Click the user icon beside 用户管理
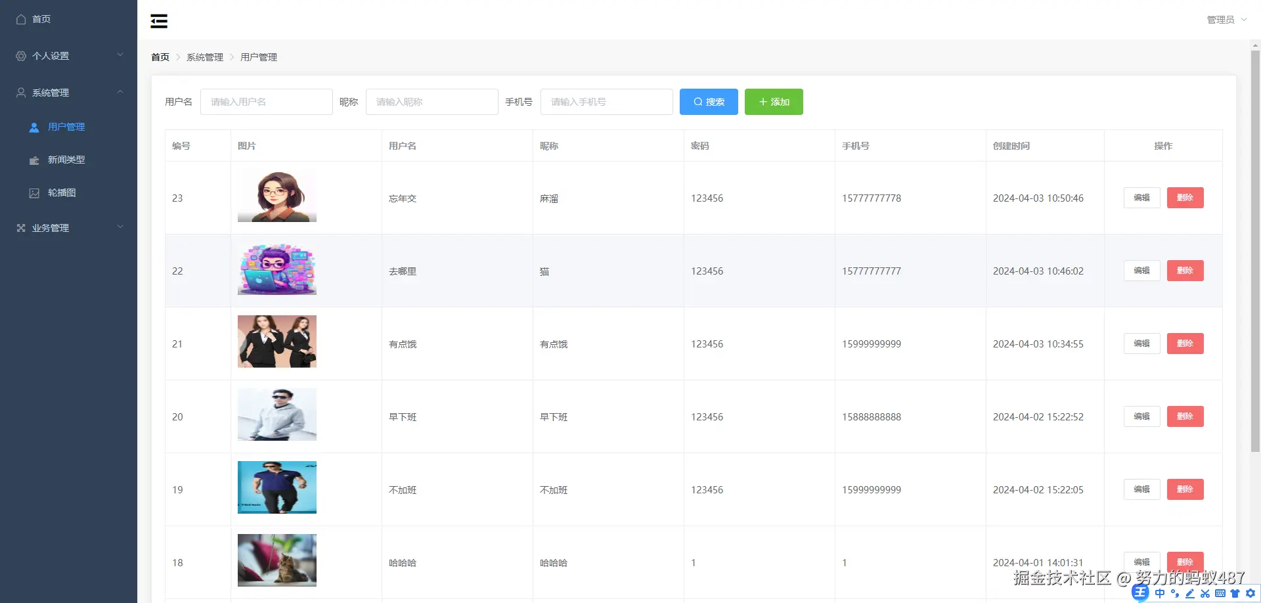 click(x=34, y=127)
